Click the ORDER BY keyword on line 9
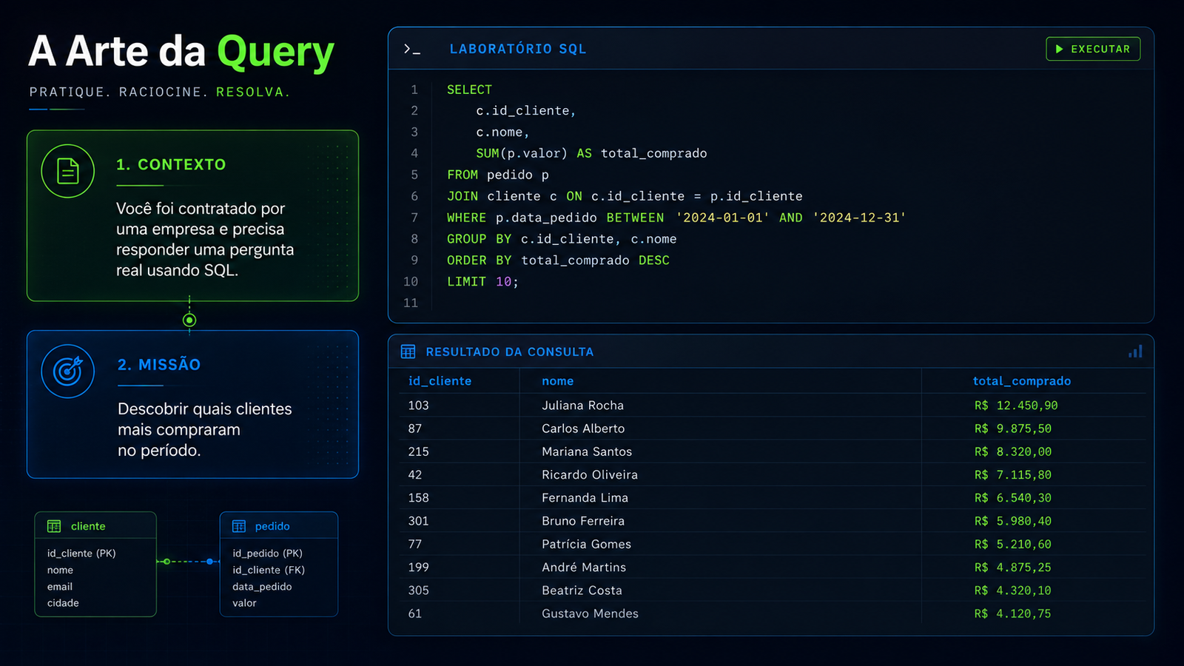The width and height of the screenshot is (1184, 666). pyautogui.click(x=479, y=260)
